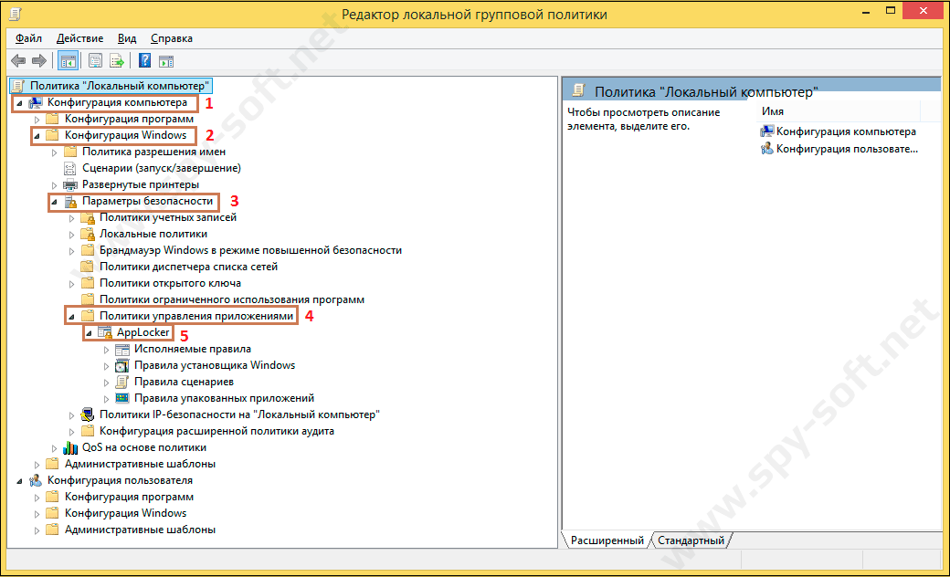Image resolution: width=950 pixels, height=577 pixels.
Task: Select Административные шаблоны under Конфигурация пользователя
Action: click(x=140, y=530)
